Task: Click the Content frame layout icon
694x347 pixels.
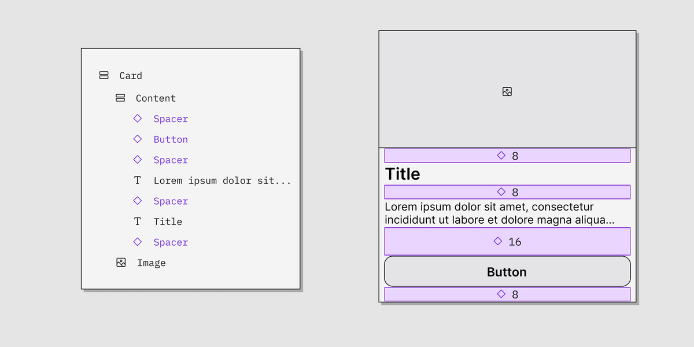Action: pos(120,98)
